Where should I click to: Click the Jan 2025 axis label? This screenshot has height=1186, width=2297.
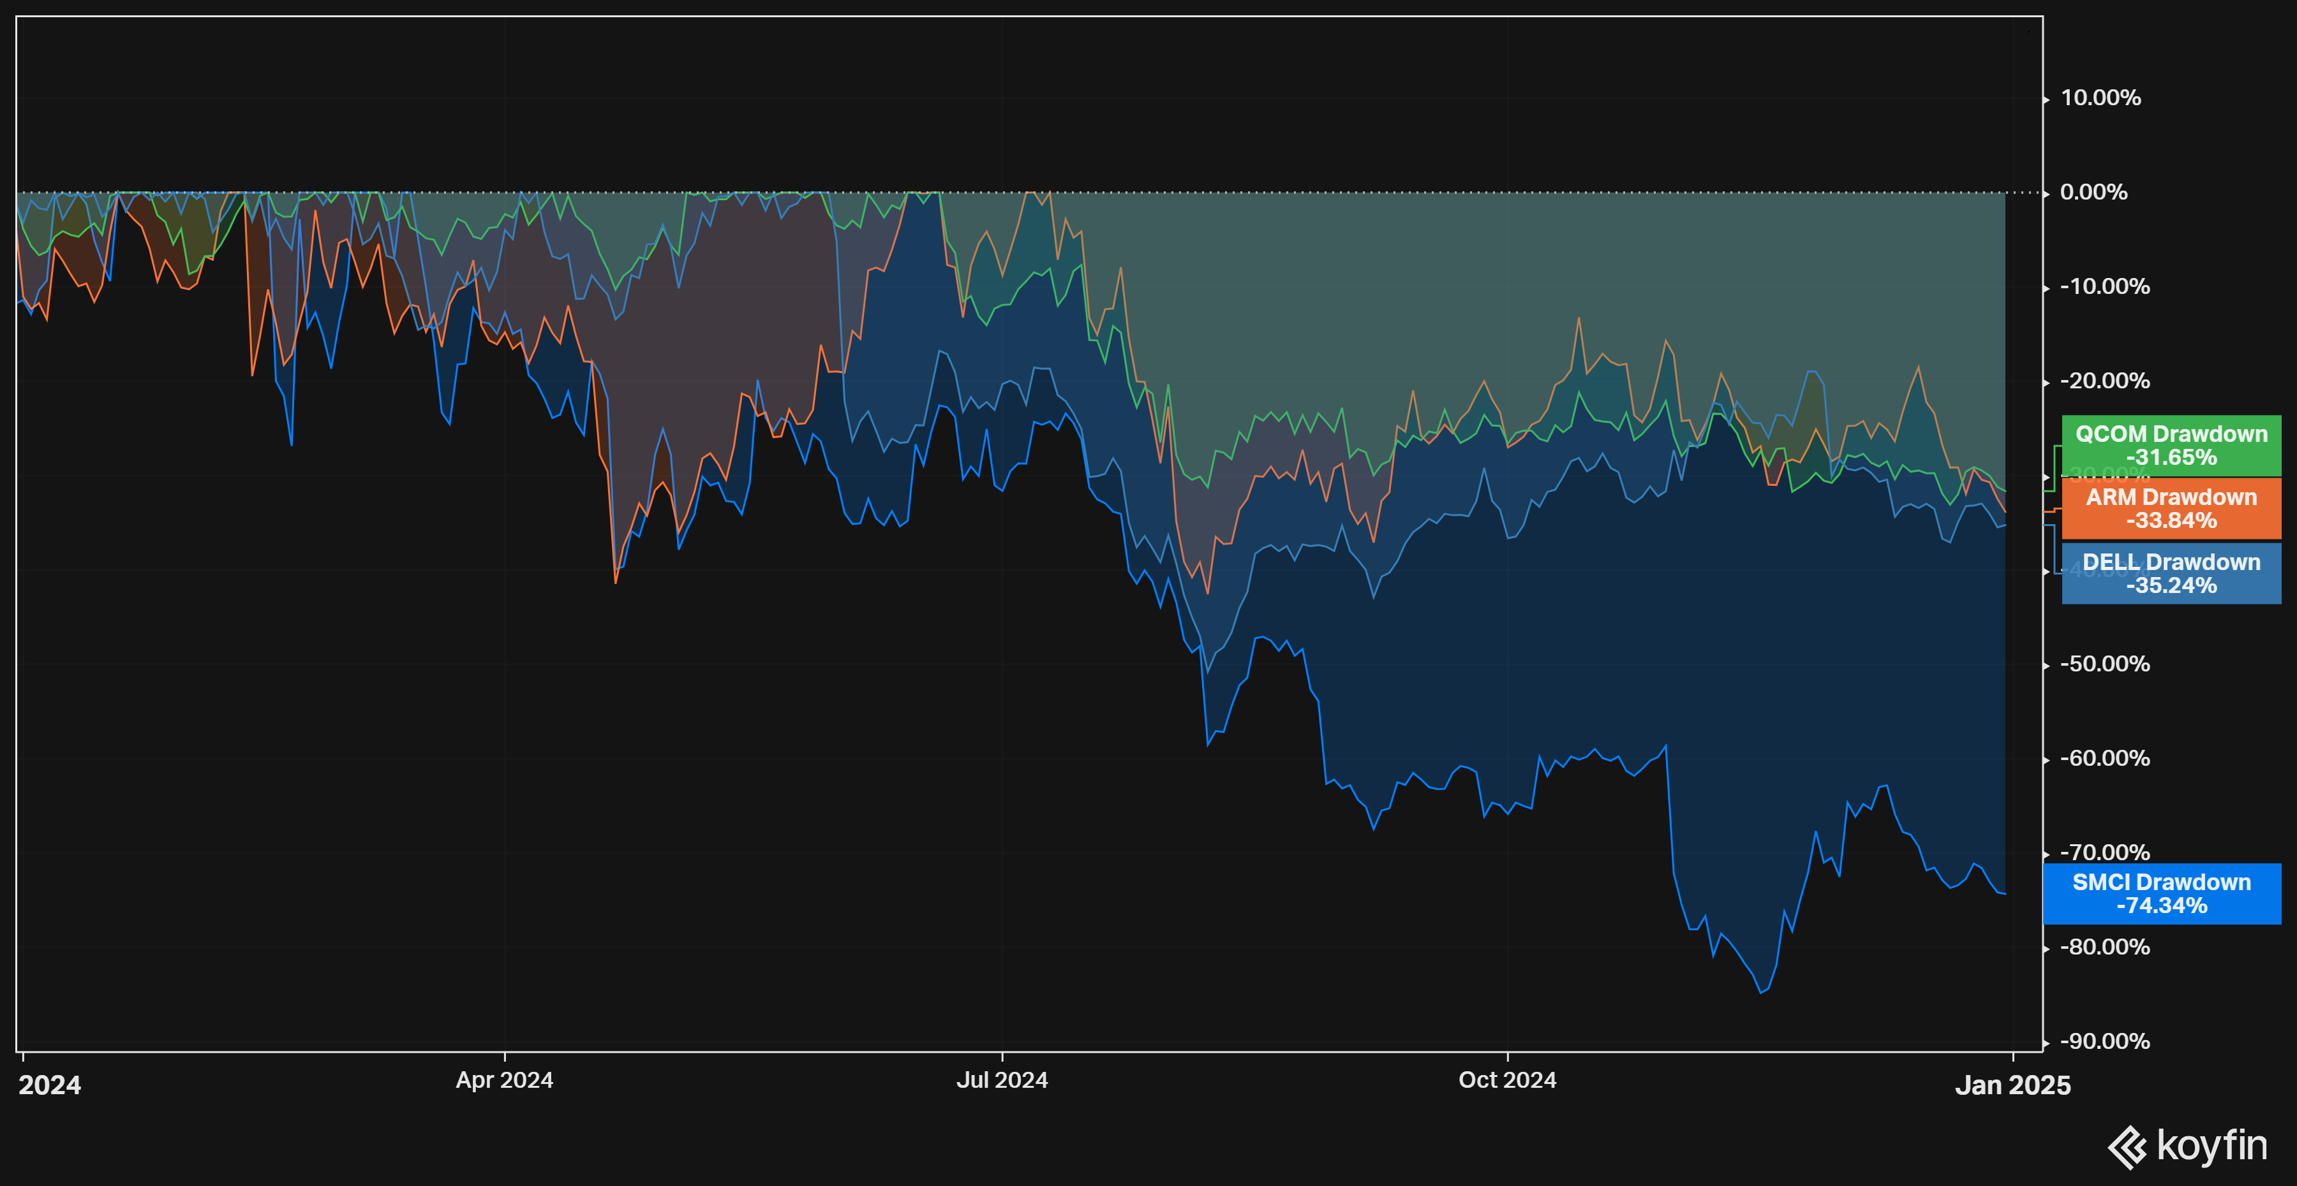click(2012, 1085)
